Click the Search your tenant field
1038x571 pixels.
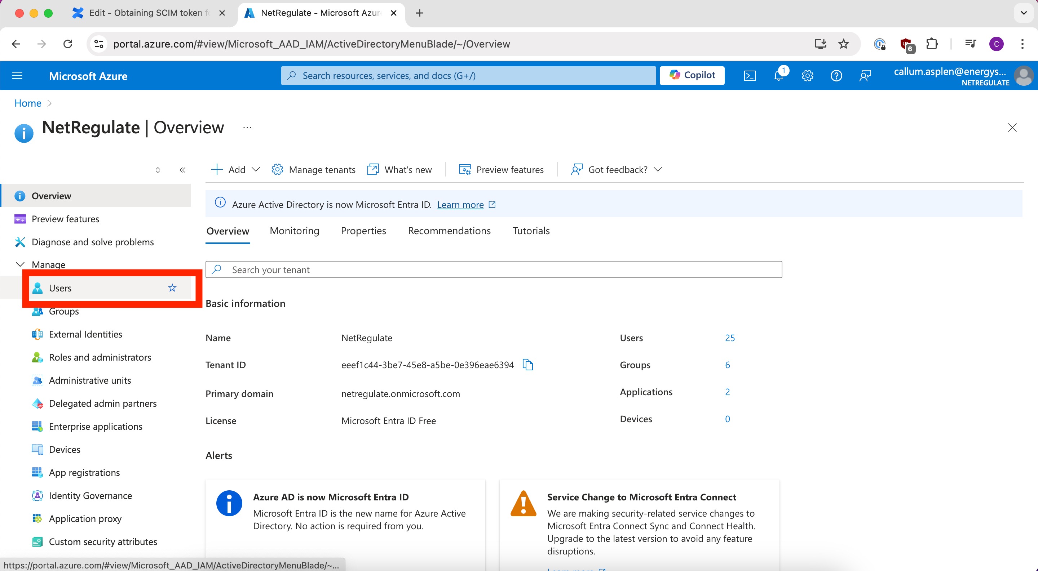click(x=494, y=270)
